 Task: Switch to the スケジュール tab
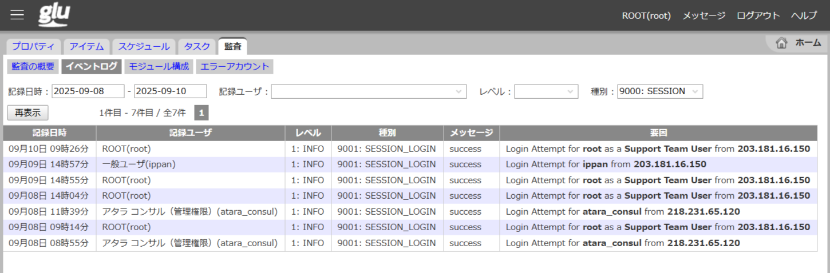tap(144, 47)
